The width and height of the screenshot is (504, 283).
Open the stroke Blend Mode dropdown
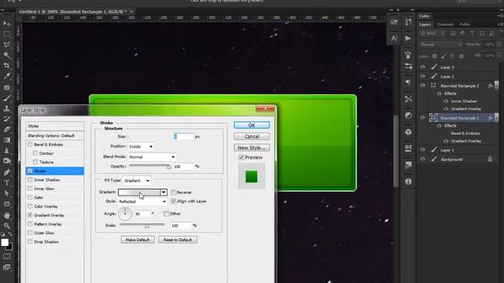pos(152,157)
